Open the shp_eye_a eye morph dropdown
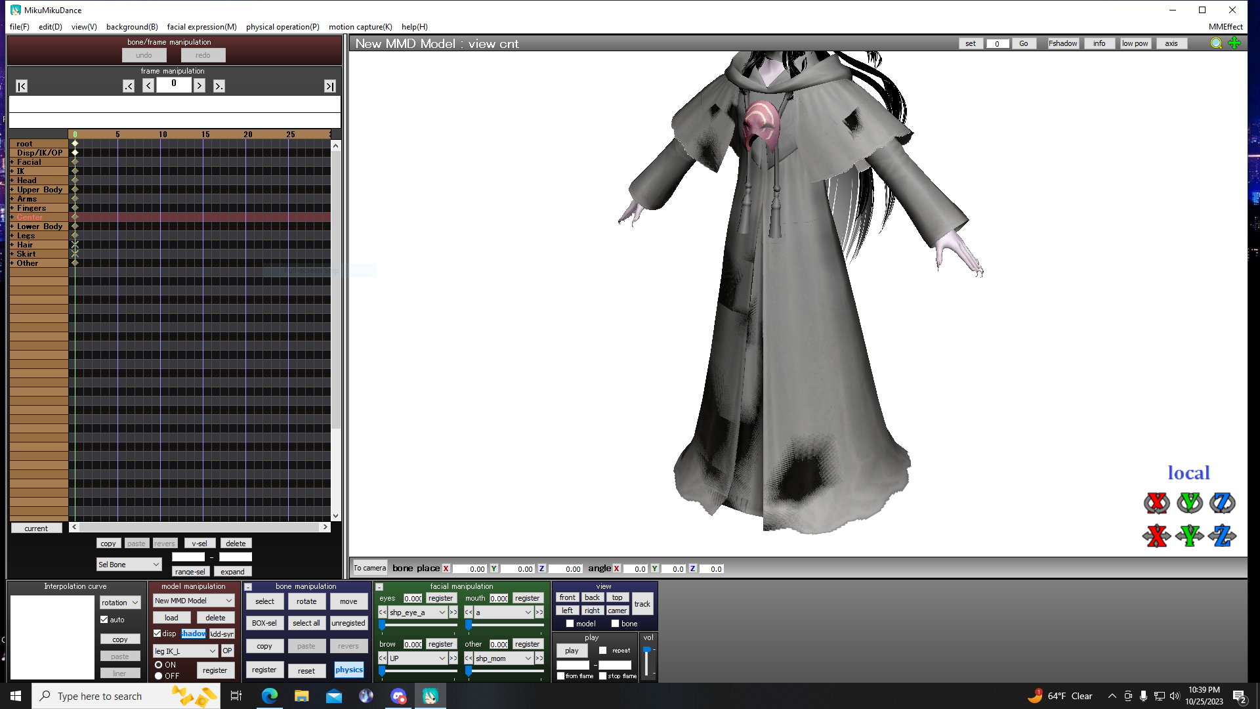The width and height of the screenshot is (1260, 709). (x=418, y=612)
